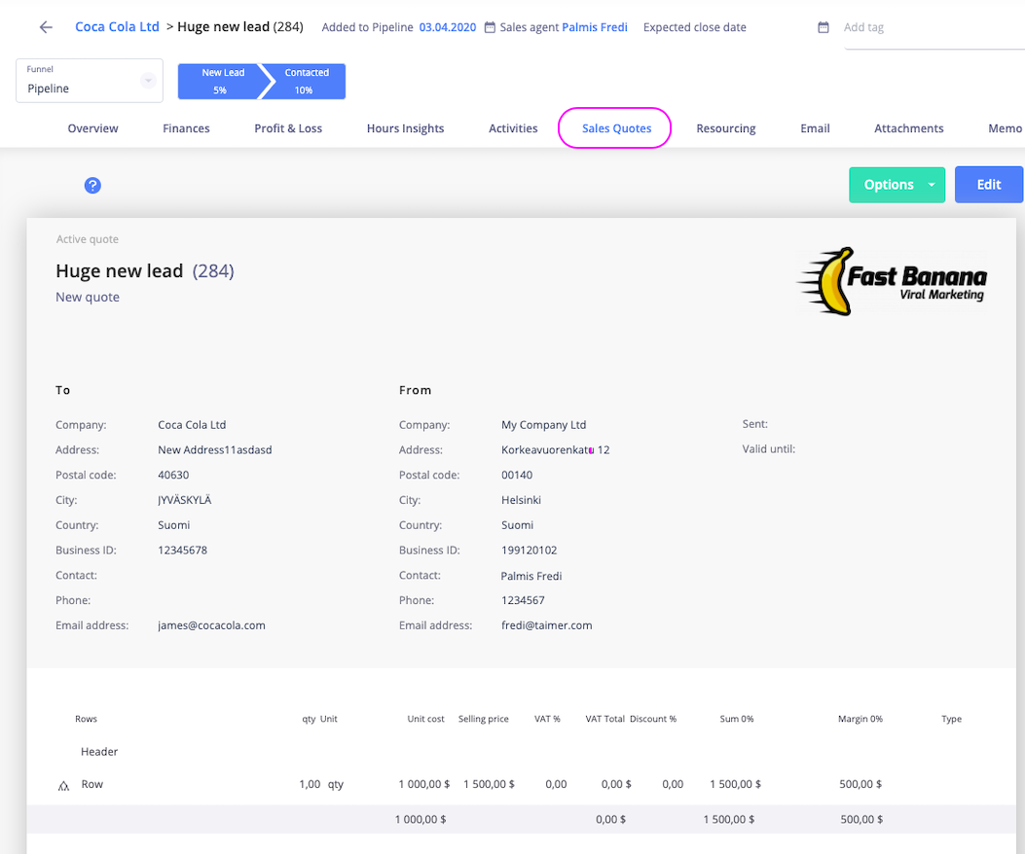Open the Email tab
Viewport: 1025px width, 854px height.
(815, 128)
